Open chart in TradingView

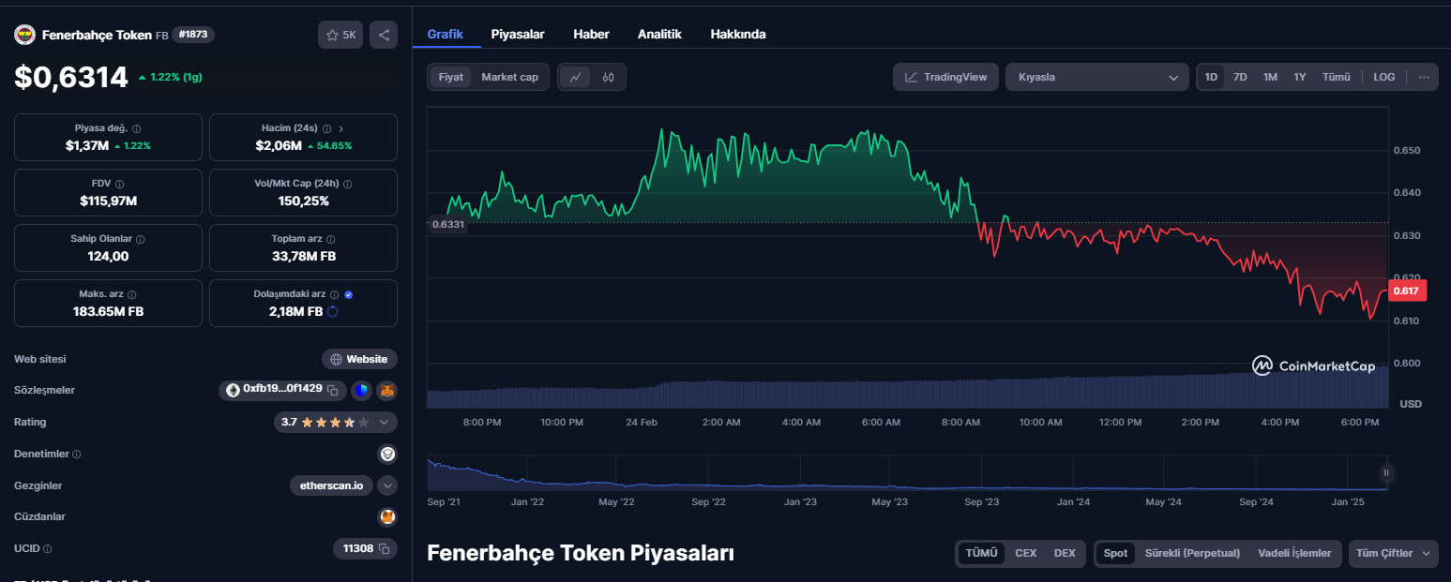click(945, 77)
